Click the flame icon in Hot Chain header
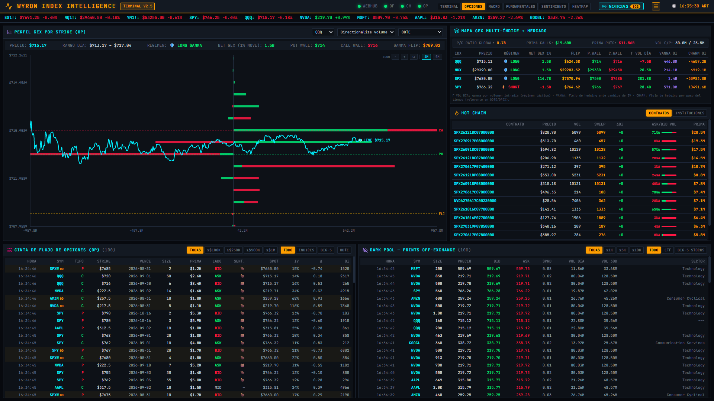This screenshot has width=714, height=401. click(456, 113)
